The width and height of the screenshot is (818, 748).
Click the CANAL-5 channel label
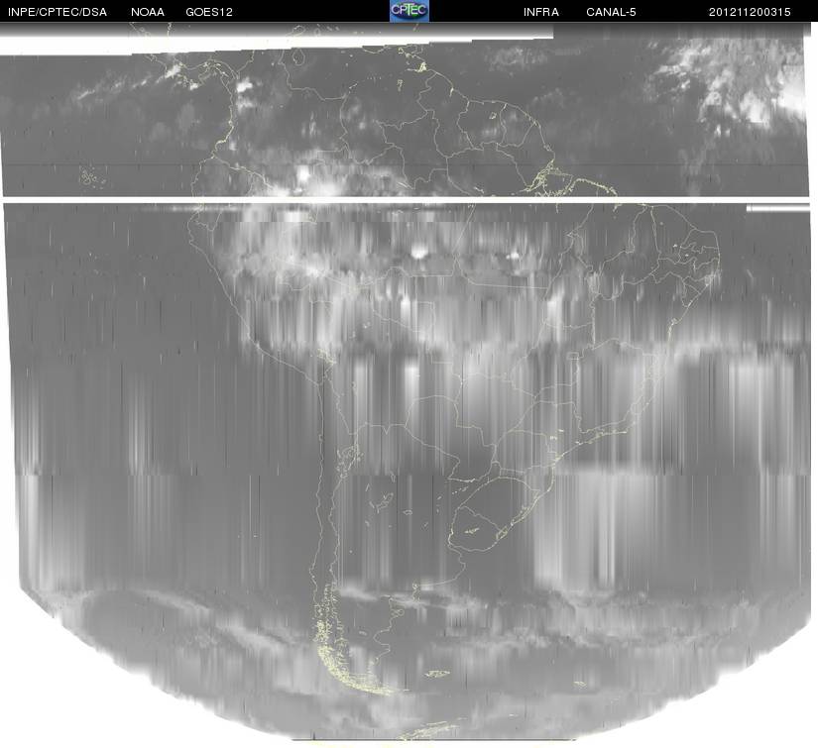click(611, 12)
